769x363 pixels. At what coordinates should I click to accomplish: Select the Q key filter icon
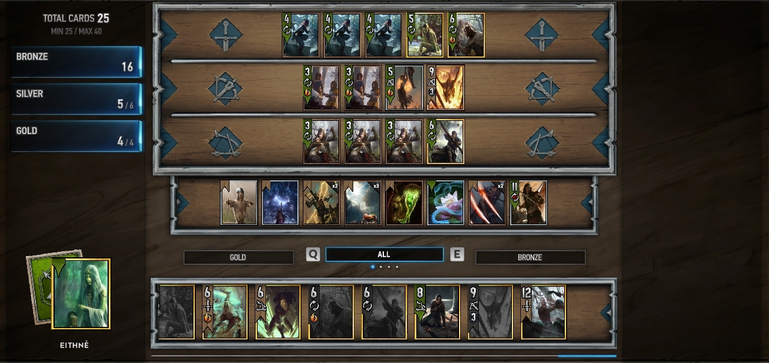[x=313, y=254]
